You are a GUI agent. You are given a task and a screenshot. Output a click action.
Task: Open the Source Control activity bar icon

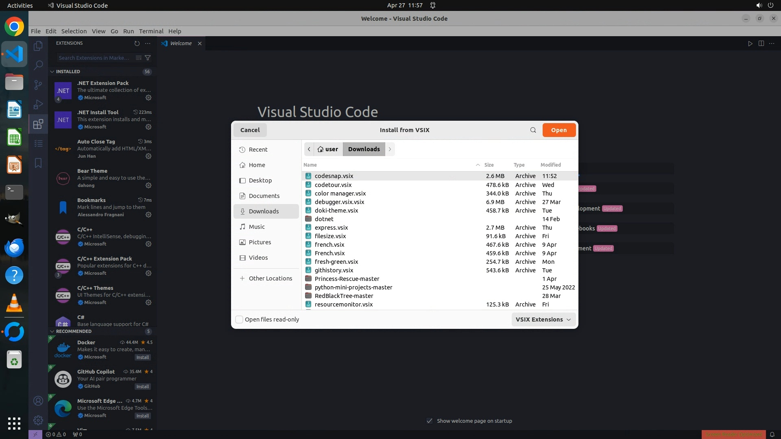point(38,85)
